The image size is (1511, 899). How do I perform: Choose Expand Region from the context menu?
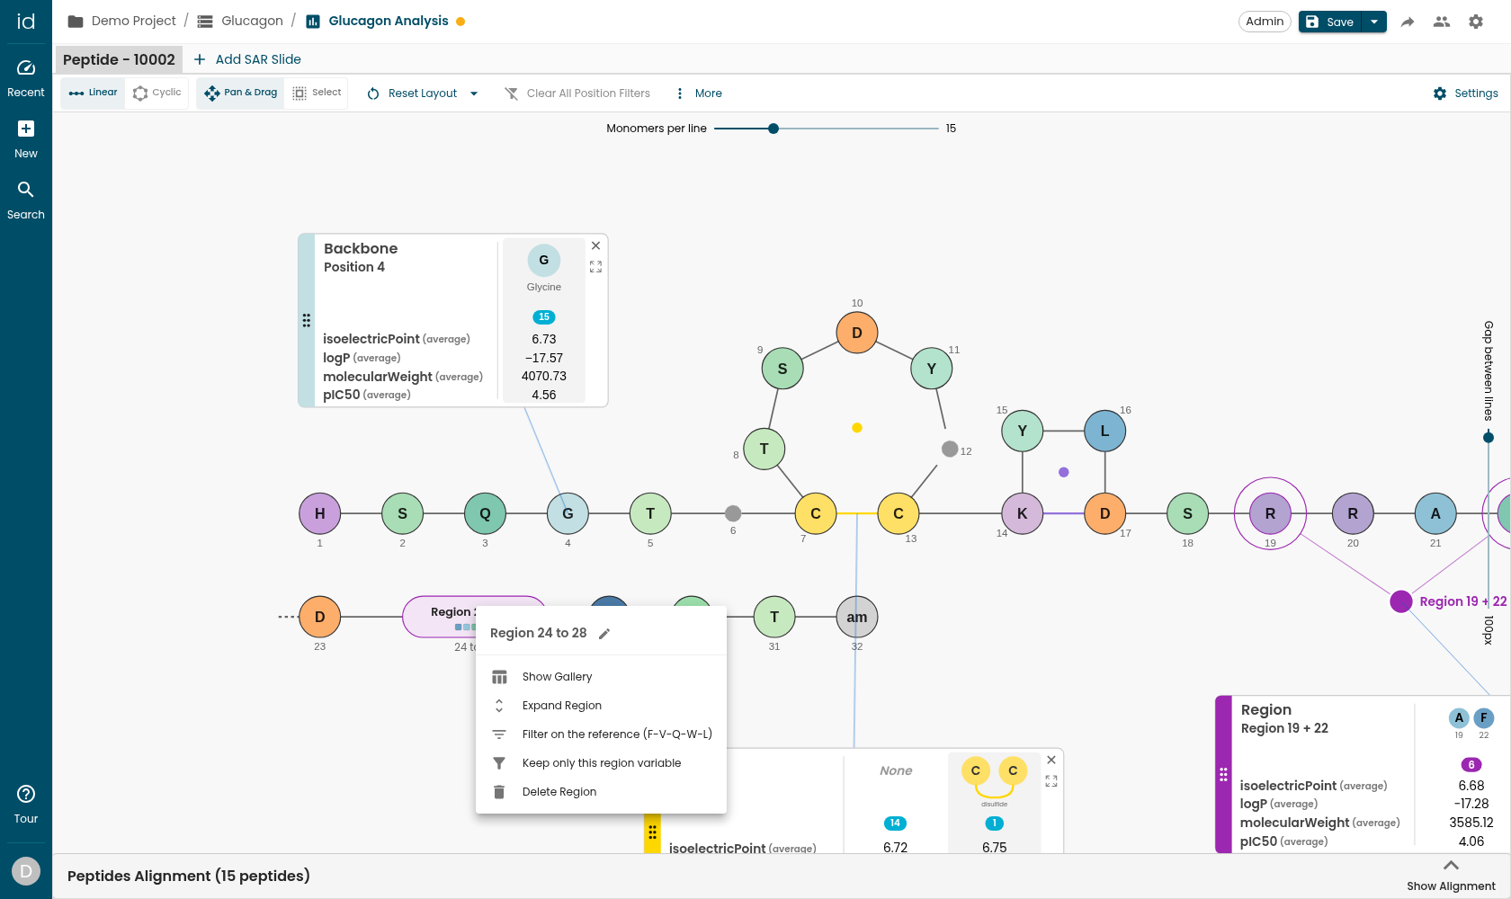601,706
